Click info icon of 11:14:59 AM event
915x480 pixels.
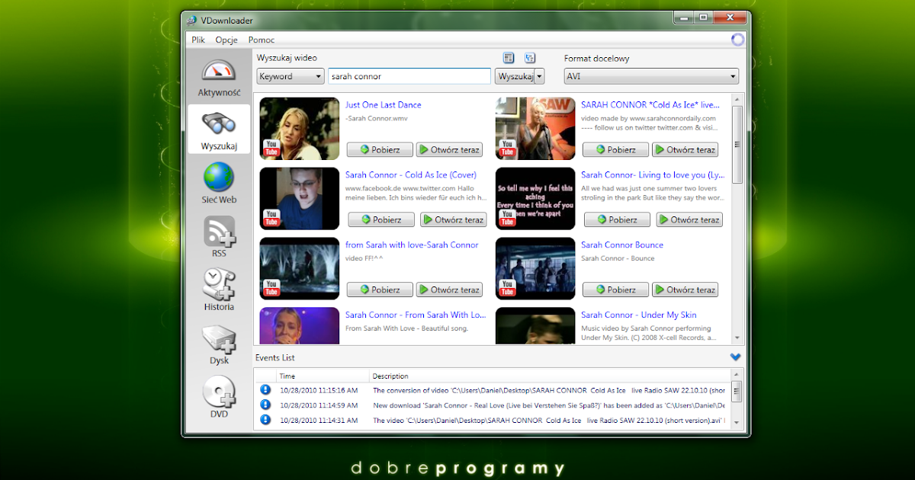265,405
